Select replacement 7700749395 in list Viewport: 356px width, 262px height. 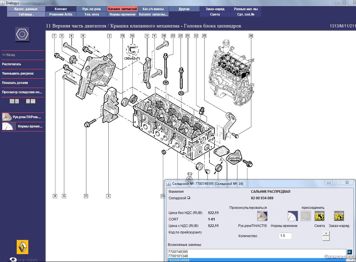click(x=257, y=252)
